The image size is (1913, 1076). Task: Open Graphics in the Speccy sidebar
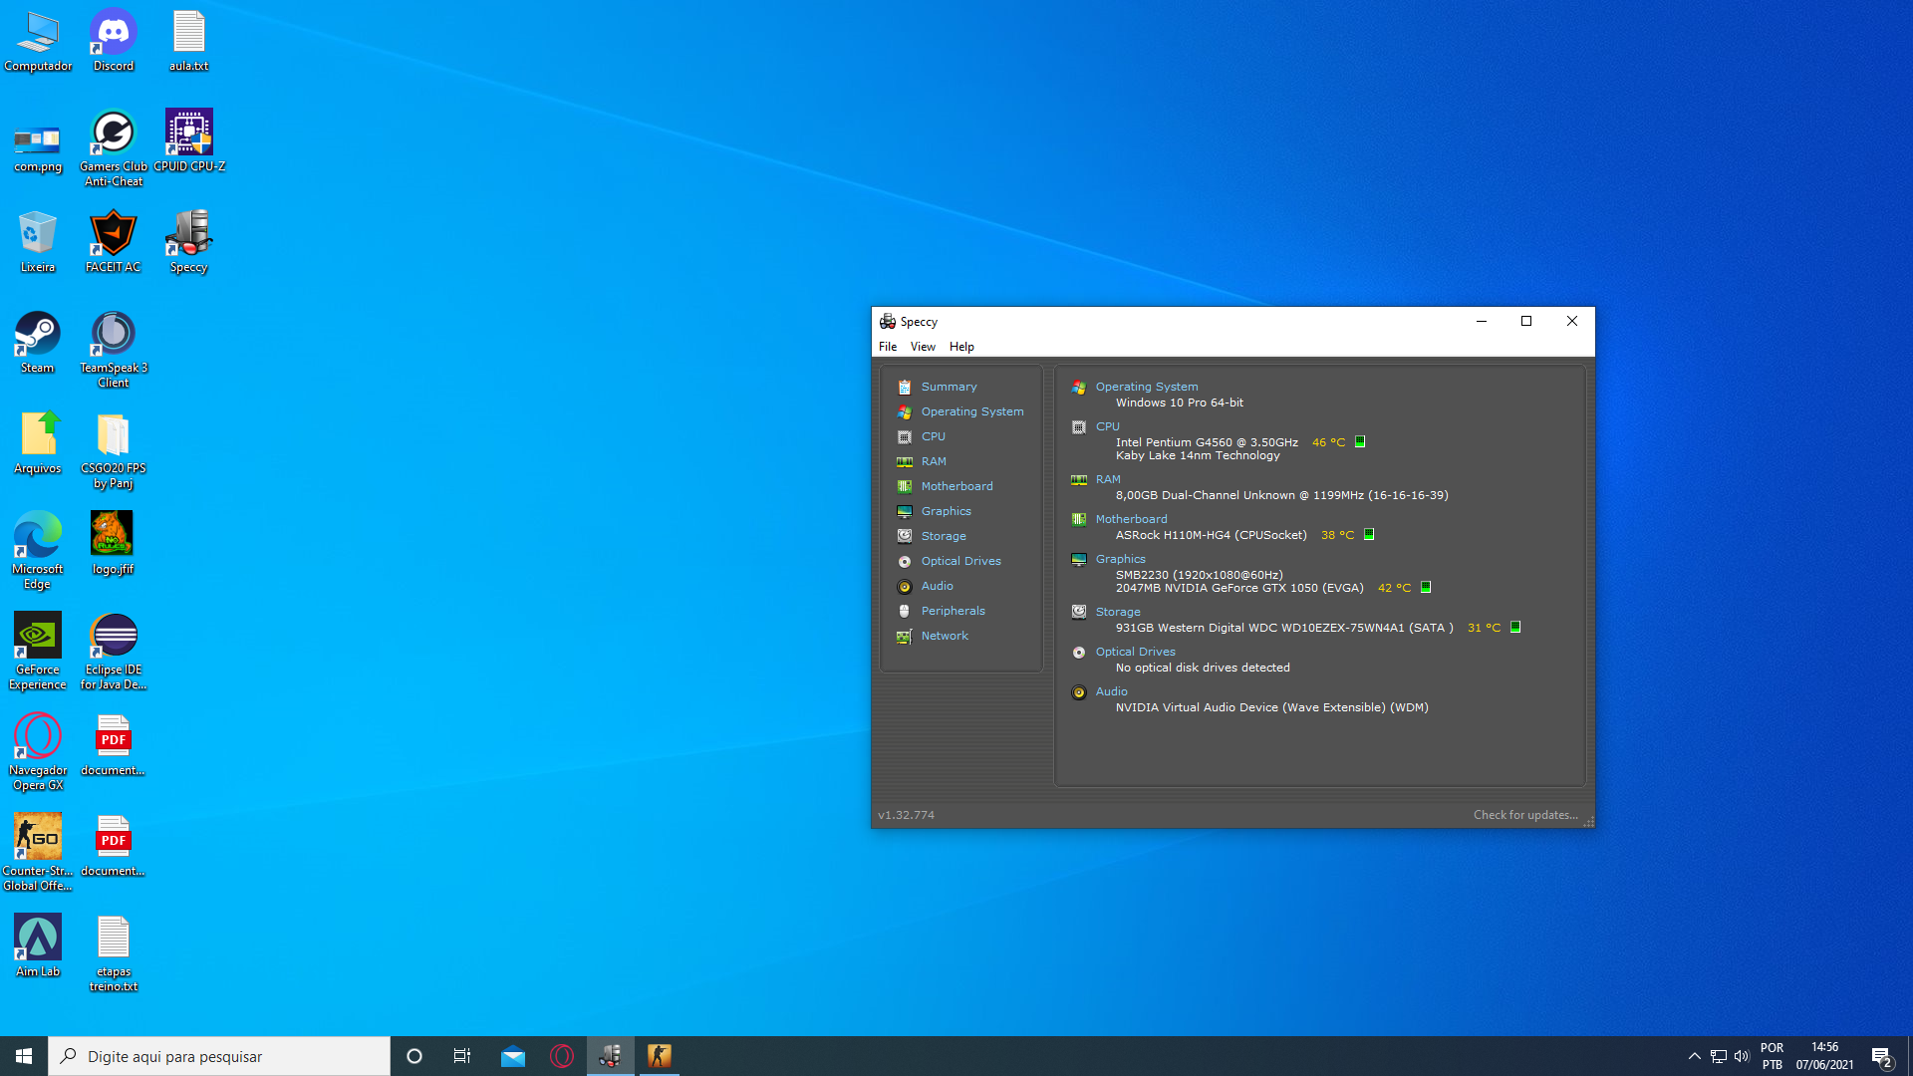946,511
